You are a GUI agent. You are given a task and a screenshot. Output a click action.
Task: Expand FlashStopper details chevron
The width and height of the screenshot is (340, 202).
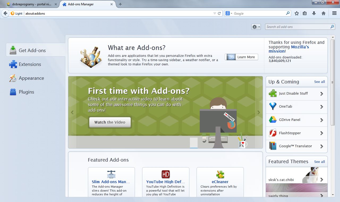click(x=322, y=133)
